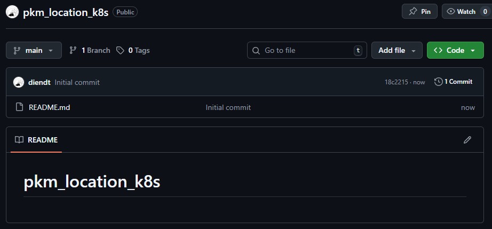Click the repository owner avatar beside the title
This screenshot has height=229, width=492.
[x=13, y=12]
